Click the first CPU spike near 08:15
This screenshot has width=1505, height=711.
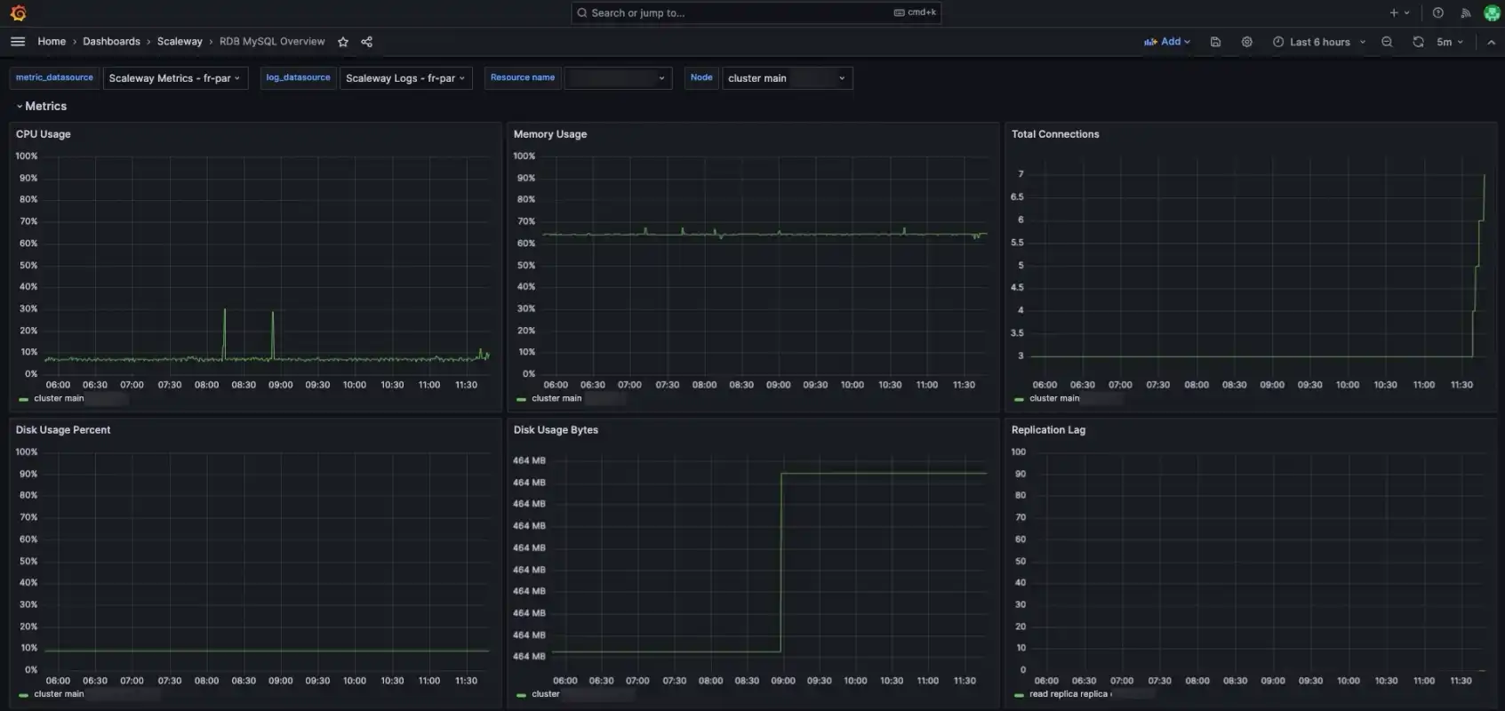pyautogui.click(x=224, y=333)
